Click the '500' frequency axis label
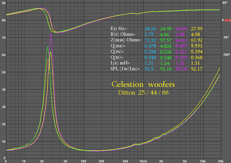 point(125,161)
